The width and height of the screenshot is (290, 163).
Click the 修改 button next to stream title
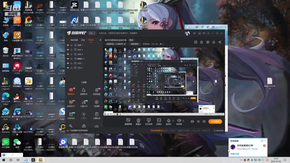(131, 40)
